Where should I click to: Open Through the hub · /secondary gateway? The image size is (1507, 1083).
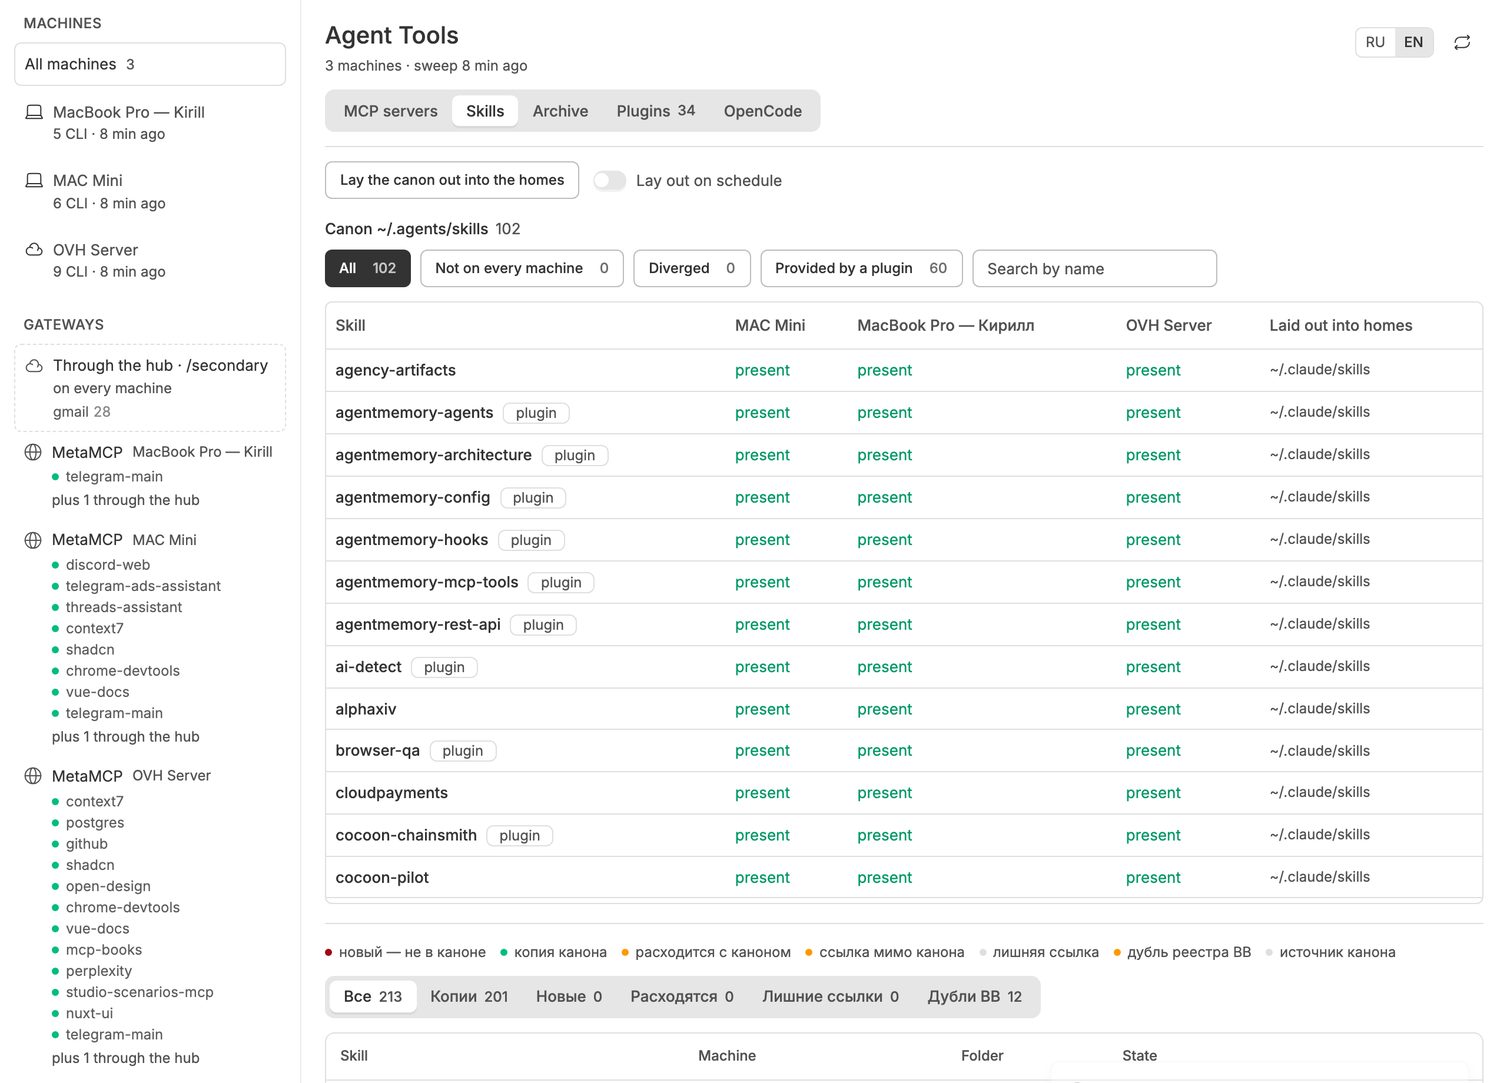(x=150, y=388)
